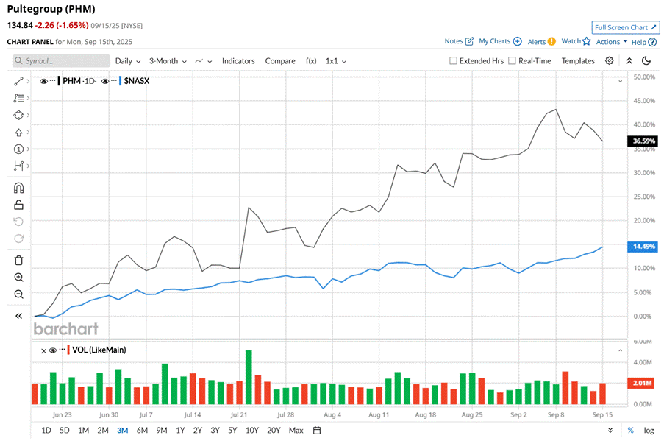Viewport: 664px width, 441px height.
Task: Click the PHM black color swatch
Action: [x=59, y=80]
